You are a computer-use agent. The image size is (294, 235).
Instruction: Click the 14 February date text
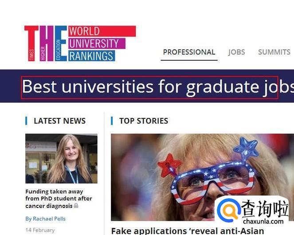click(40, 230)
